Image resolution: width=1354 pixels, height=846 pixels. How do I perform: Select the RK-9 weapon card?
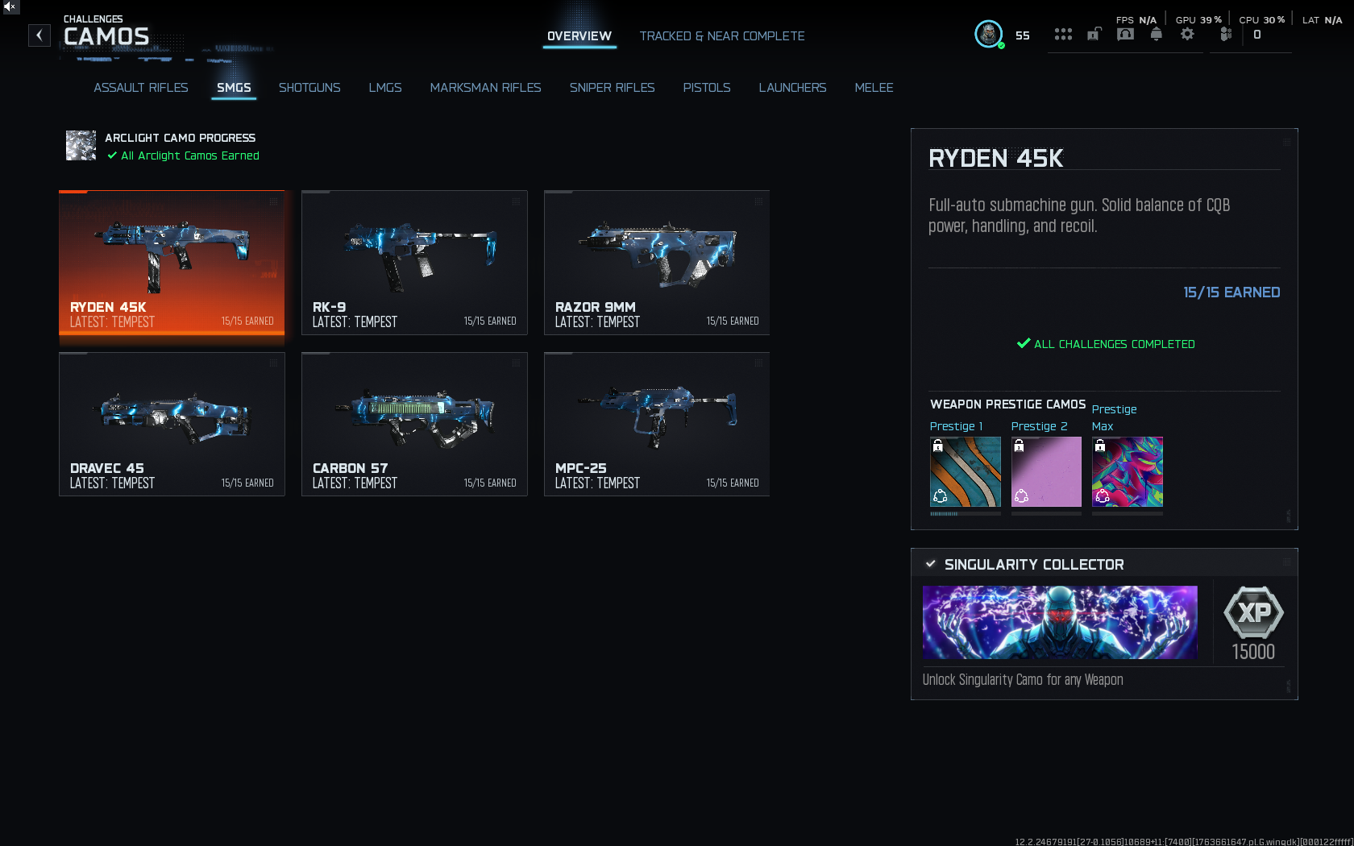tap(414, 263)
